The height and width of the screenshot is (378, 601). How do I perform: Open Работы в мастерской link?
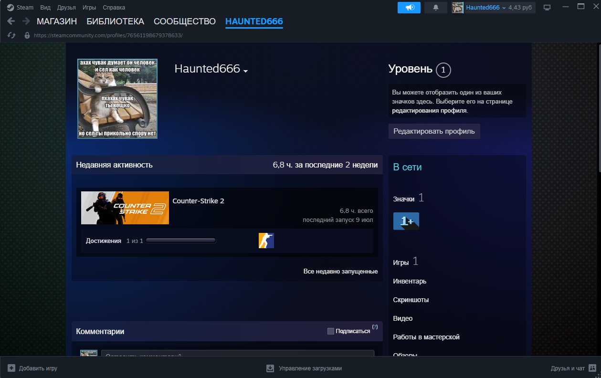426,337
